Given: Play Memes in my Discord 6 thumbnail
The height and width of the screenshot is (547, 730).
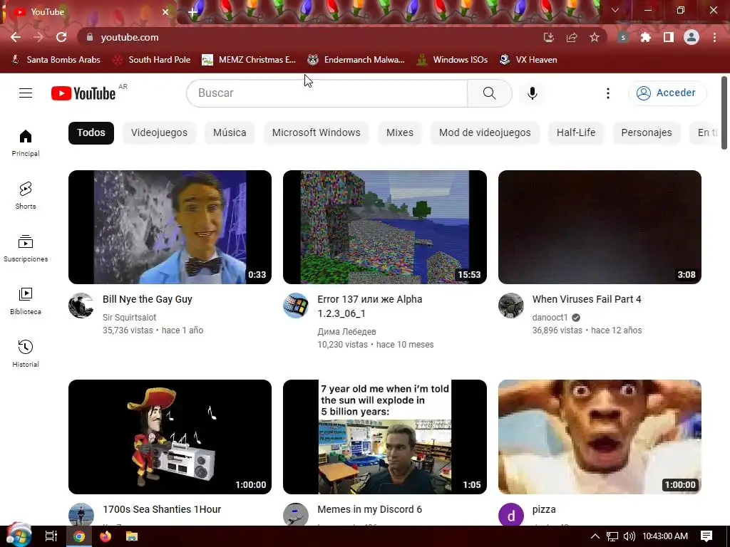Looking at the screenshot, I should [385, 437].
